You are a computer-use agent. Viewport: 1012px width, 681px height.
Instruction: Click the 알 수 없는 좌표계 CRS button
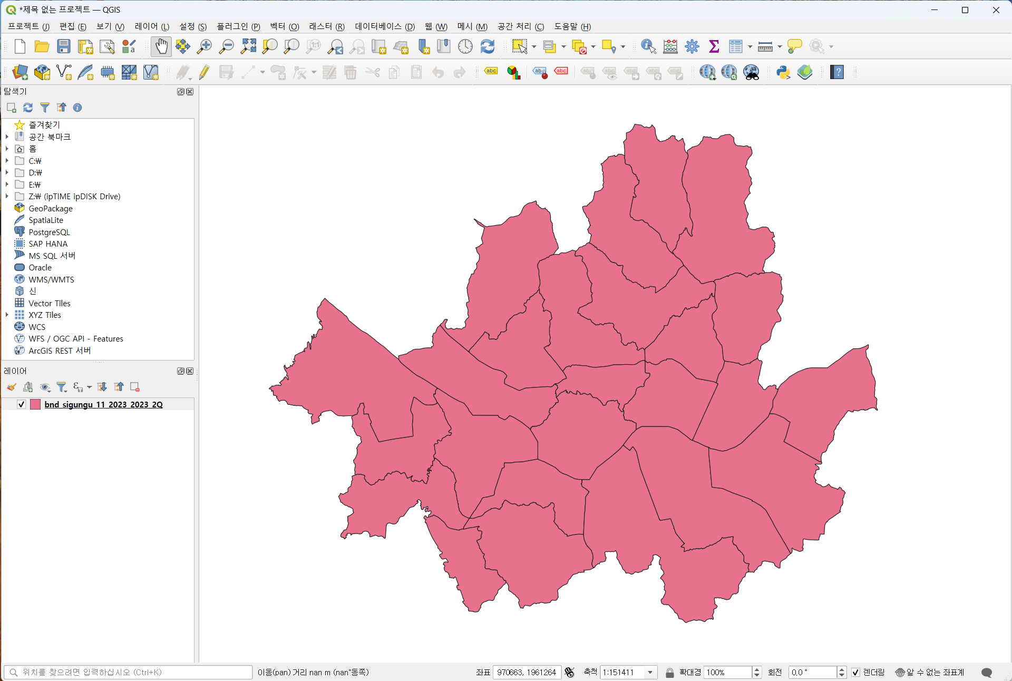click(930, 672)
